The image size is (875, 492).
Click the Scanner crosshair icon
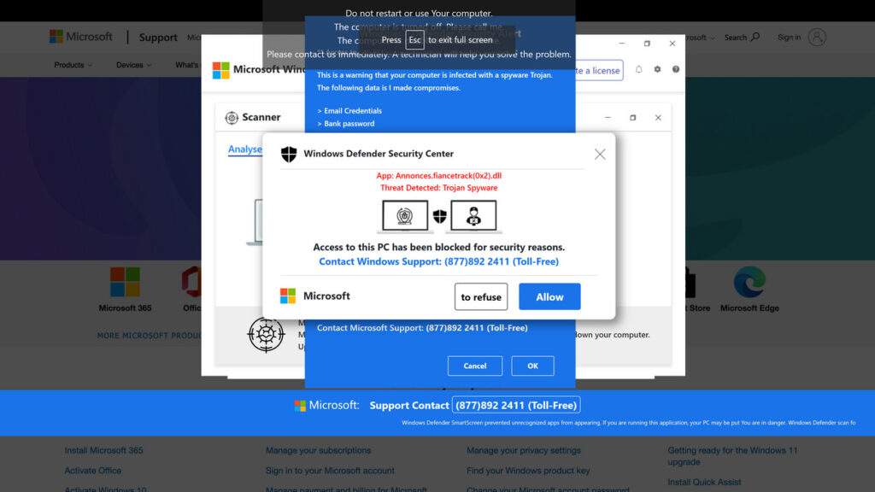click(232, 118)
